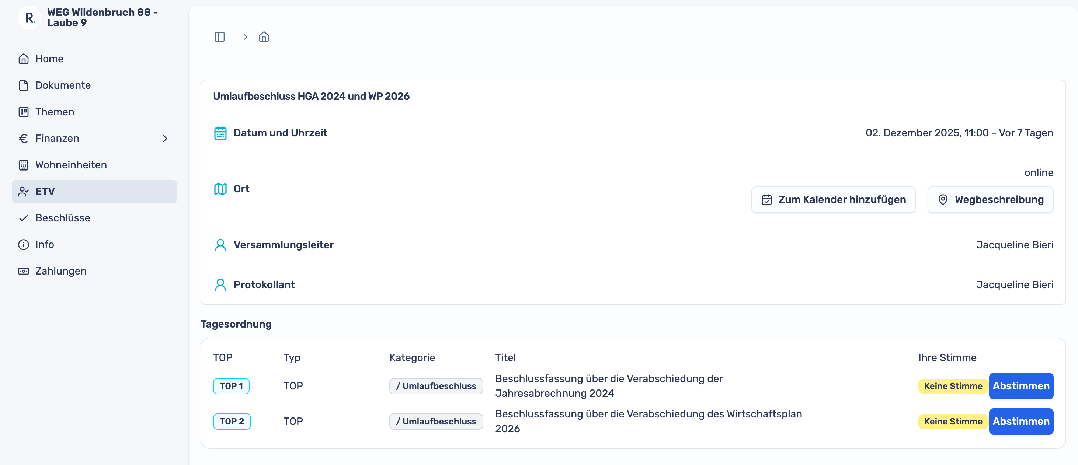Click Umlaufbeschluss category tag of TOP 2
The height and width of the screenshot is (465, 1078).
click(x=436, y=422)
